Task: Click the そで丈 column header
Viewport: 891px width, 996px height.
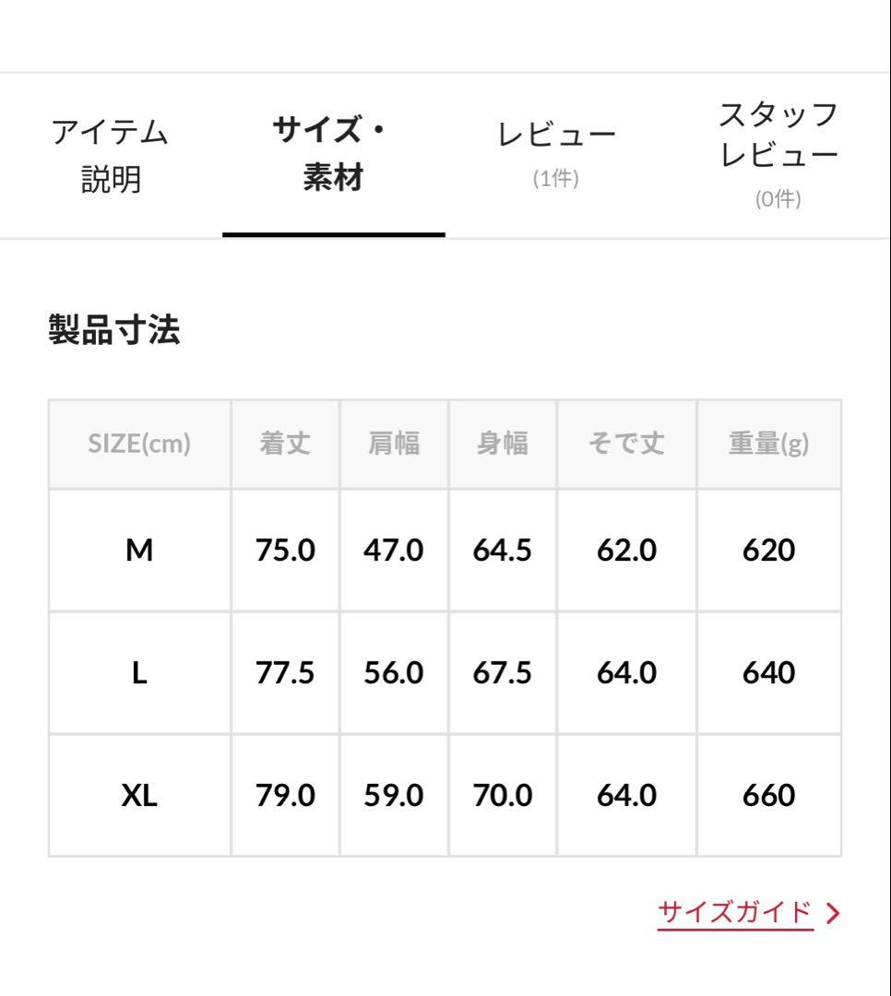Action: pos(626,444)
